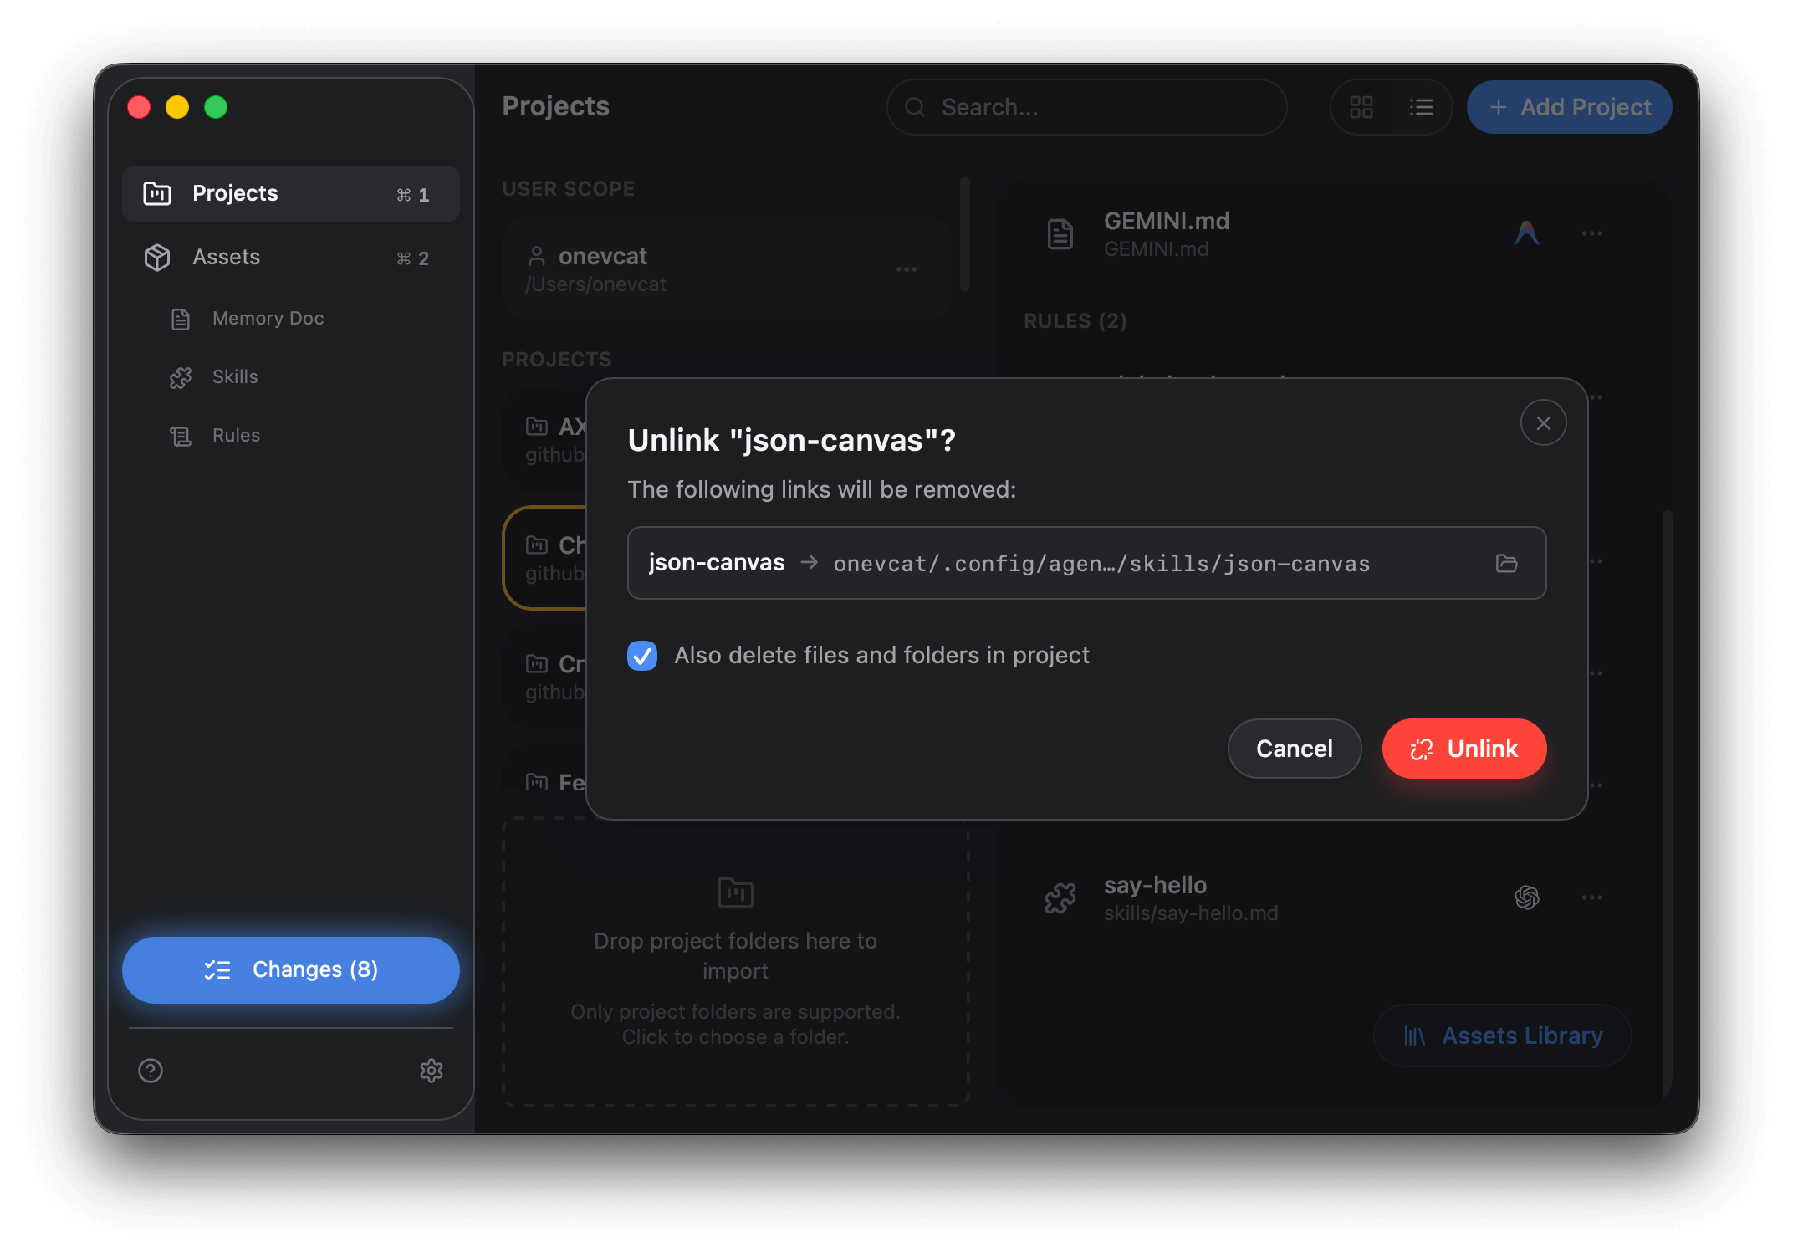The image size is (1793, 1258).
Task: Cancel the unlink dialog
Action: click(x=1294, y=749)
